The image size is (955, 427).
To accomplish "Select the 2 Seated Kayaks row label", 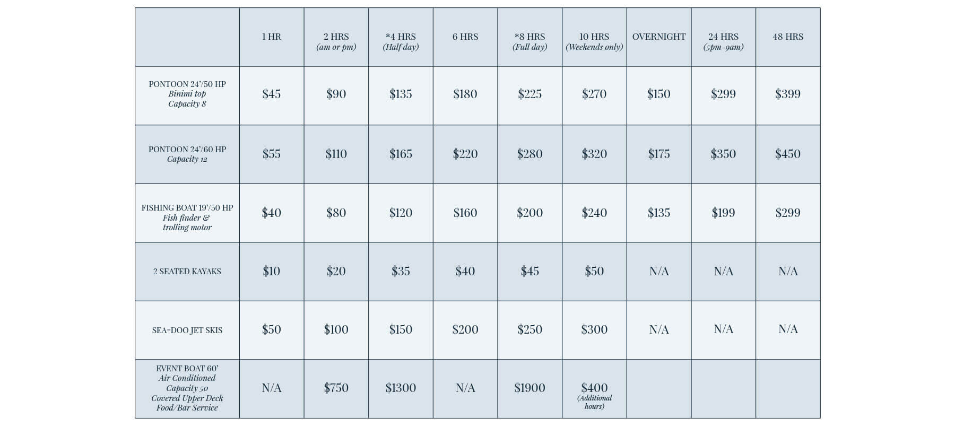I will point(187,271).
